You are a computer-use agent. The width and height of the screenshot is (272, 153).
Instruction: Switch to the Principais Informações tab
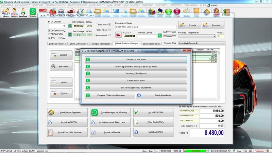pyautogui.click(x=101, y=44)
